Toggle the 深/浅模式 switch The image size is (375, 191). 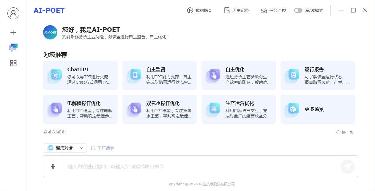[298, 10]
